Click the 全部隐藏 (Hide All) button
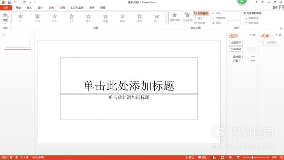The height and width of the screenshot is (160, 284). (236, 49)
